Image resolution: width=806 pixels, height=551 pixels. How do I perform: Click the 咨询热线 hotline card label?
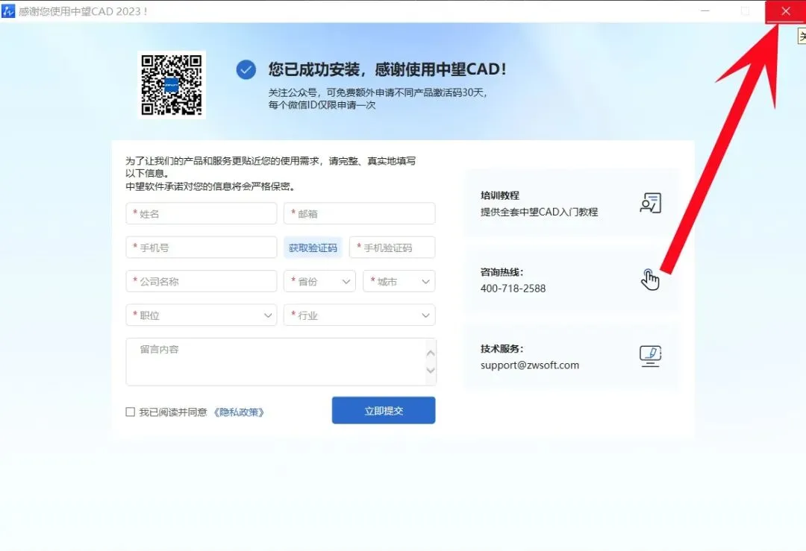tap(502, 272)
